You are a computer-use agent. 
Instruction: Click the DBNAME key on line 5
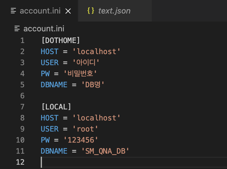pyautogui.click(x=54, y=85)
